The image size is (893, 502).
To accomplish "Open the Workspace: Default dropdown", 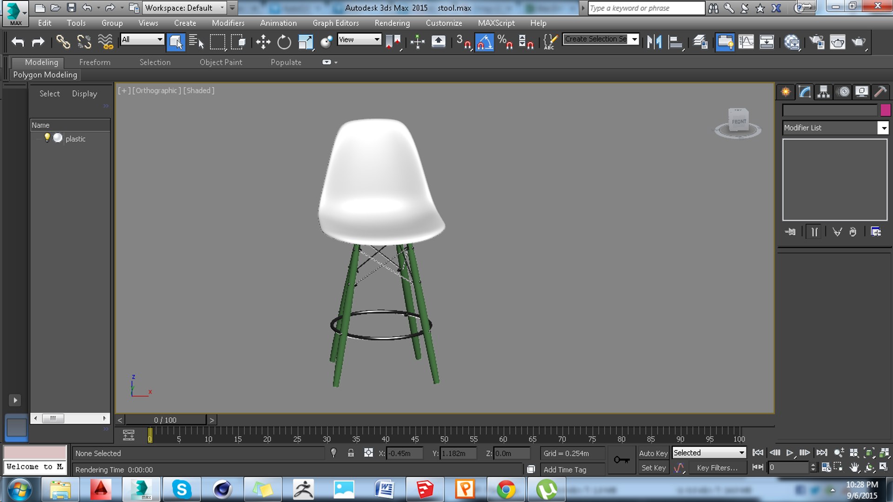I will (185, 8).
